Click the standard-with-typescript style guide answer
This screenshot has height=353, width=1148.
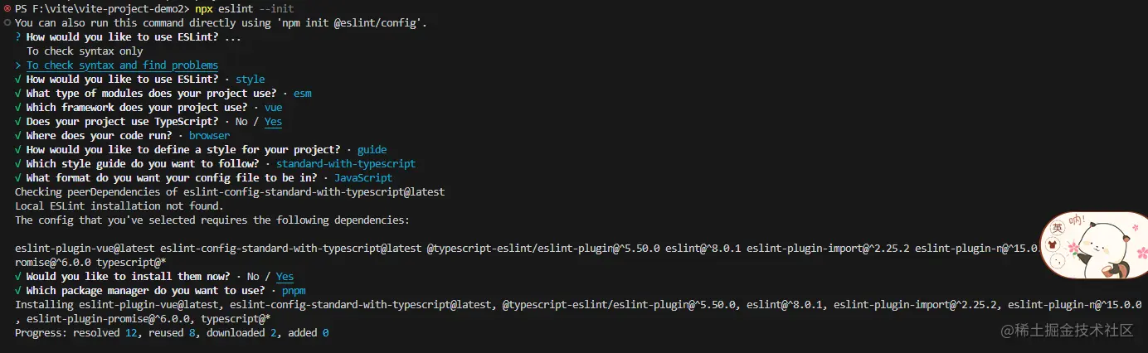(x=346, y=164)
